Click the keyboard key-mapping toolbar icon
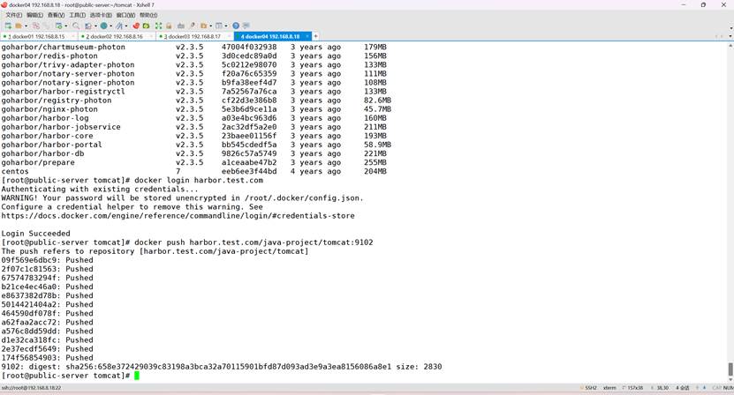 (181, 26)
